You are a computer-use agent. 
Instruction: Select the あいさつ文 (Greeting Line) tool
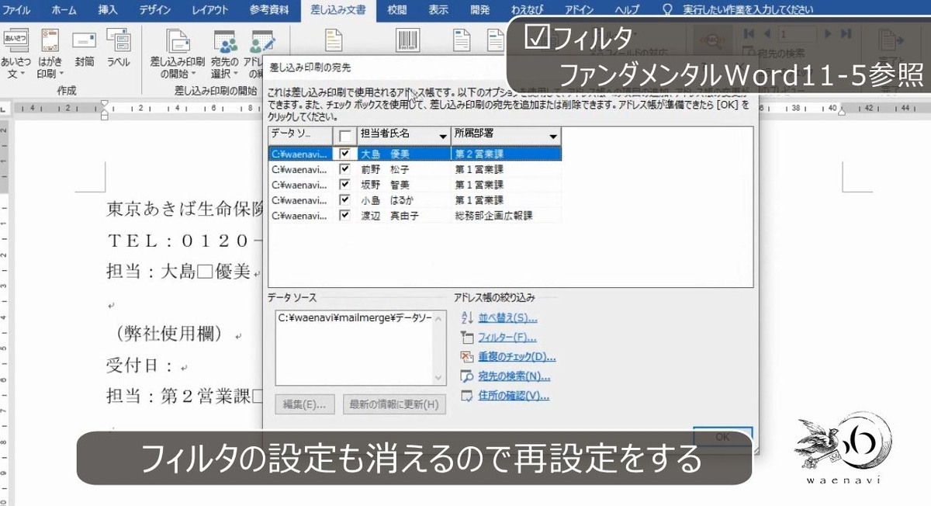coord(16,48)
